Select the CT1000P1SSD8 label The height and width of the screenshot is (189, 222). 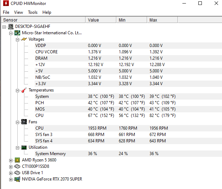tap(36, 166)
